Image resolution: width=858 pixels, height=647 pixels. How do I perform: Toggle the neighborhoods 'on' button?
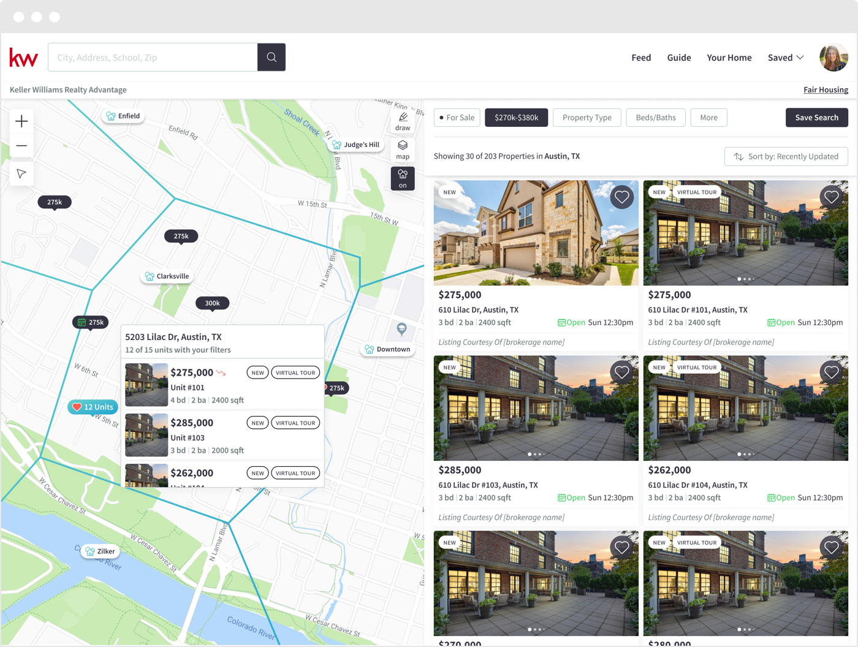tap(403, 178)
